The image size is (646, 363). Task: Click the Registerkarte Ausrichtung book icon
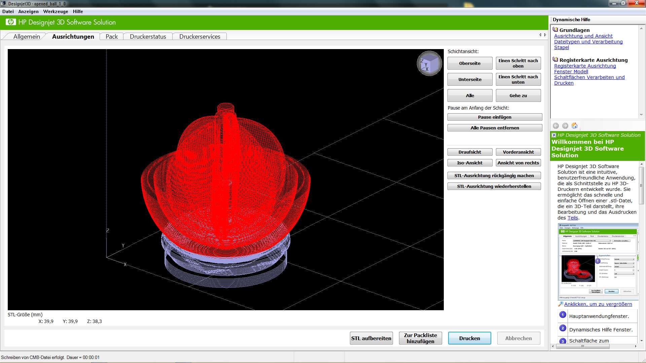pyautogui.click(x=555, y=59)
